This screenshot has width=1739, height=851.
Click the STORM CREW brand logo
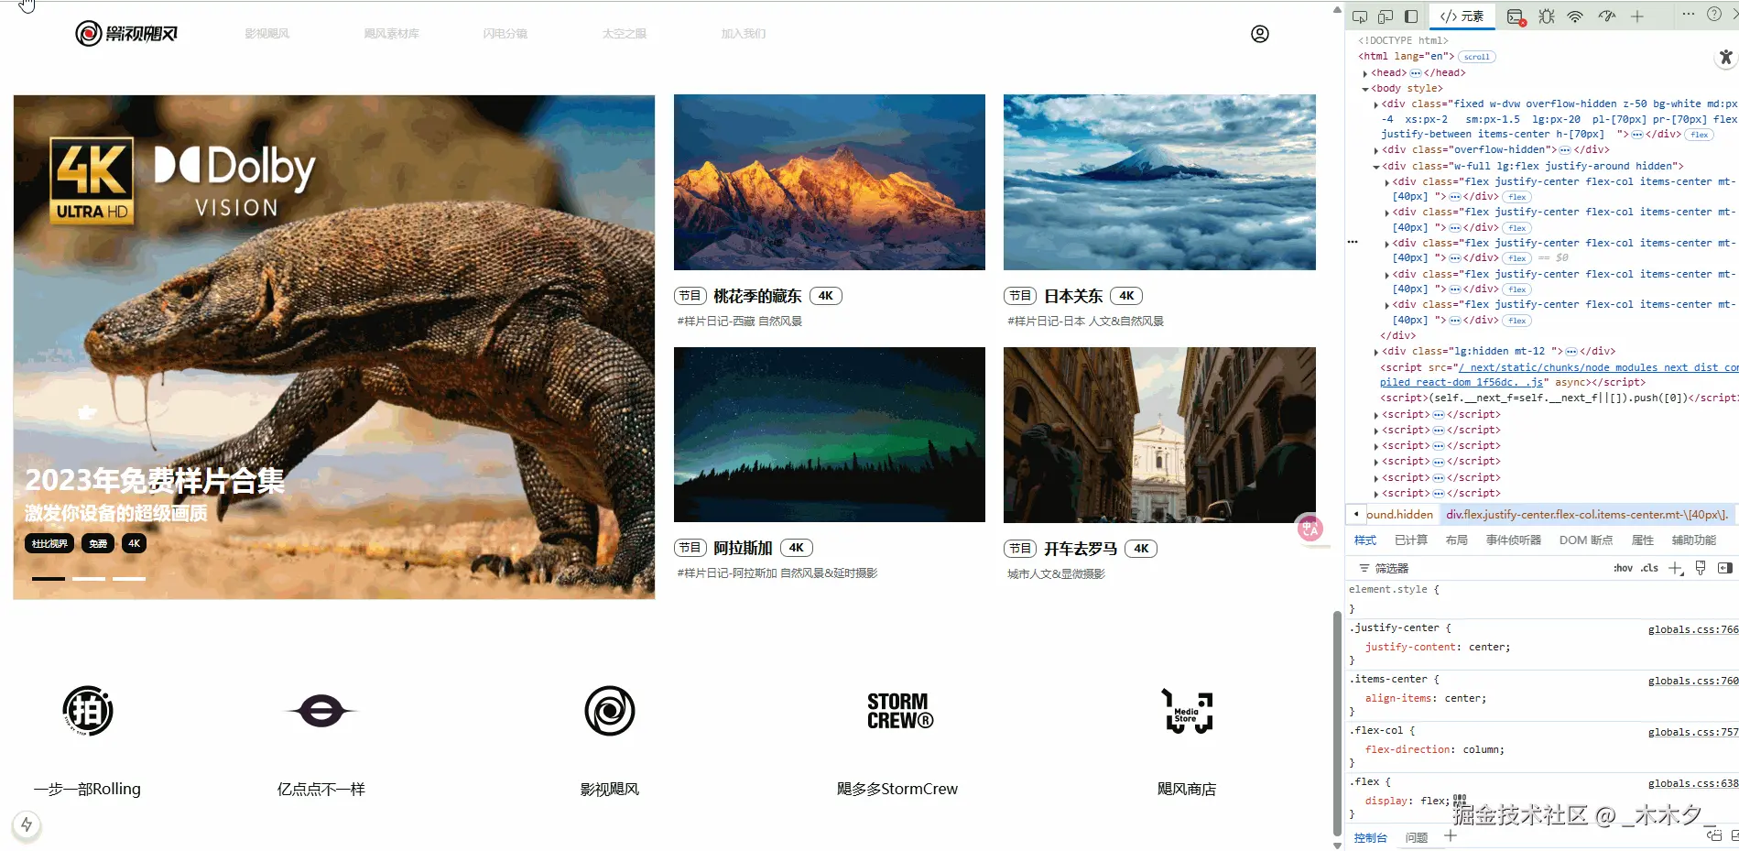(900, 711)
